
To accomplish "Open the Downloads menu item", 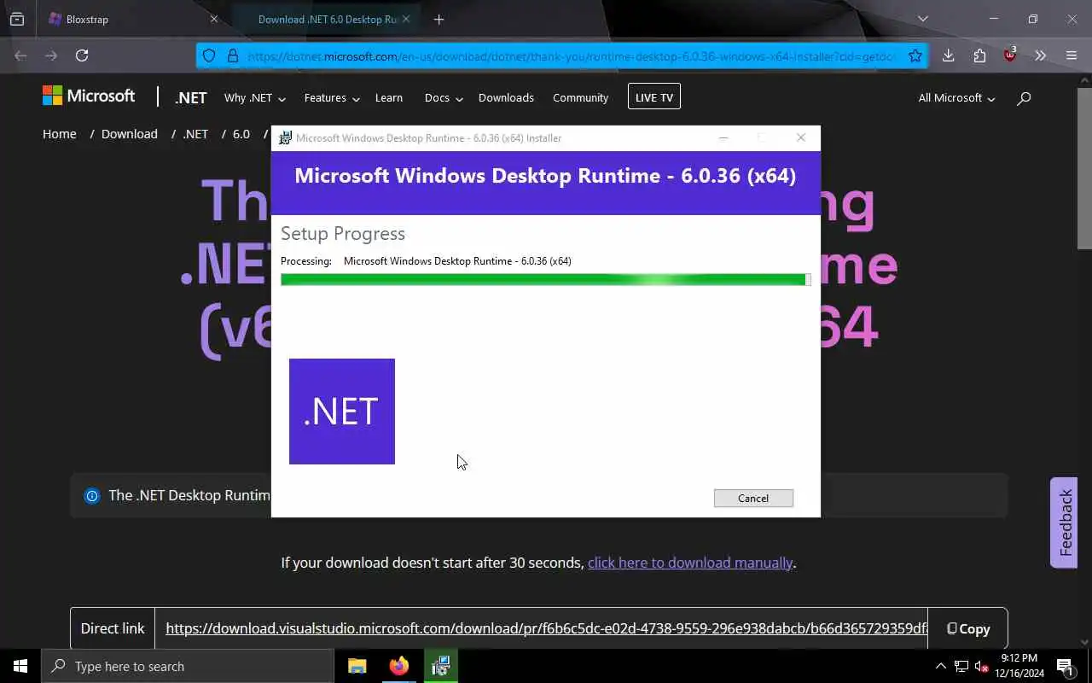I will 506,97.
